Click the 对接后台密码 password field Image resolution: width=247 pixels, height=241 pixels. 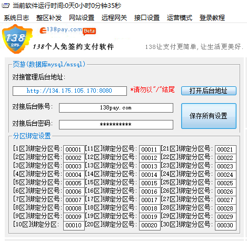coord(116,125)
